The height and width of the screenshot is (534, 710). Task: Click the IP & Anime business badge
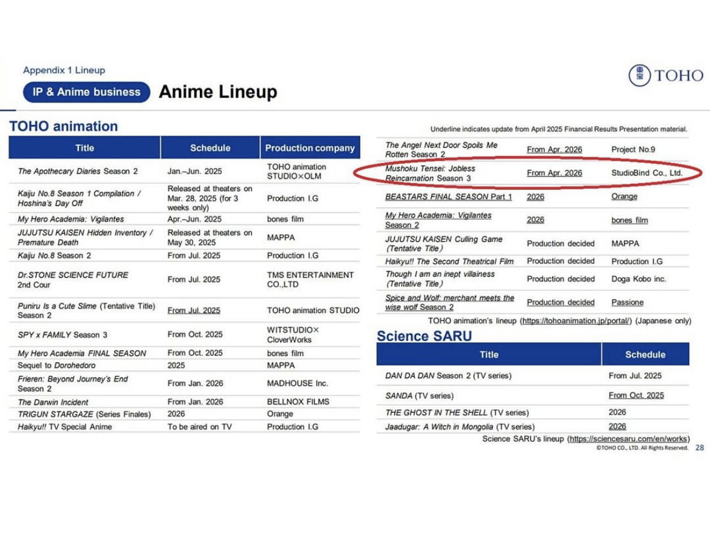(87, 92)
